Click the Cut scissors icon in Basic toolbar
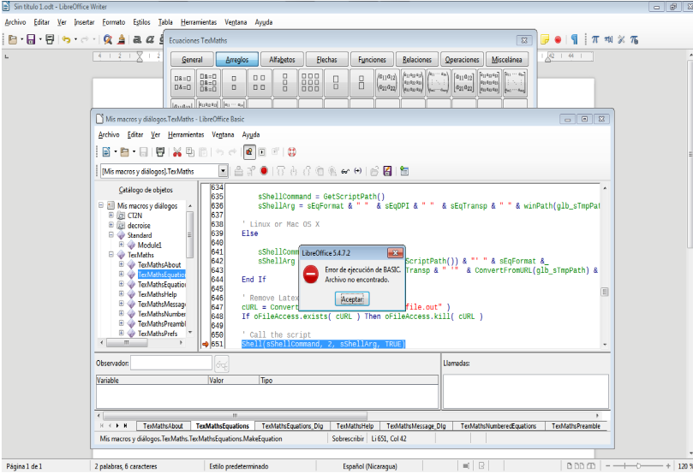693x473 pixels. tap(177, 152)
